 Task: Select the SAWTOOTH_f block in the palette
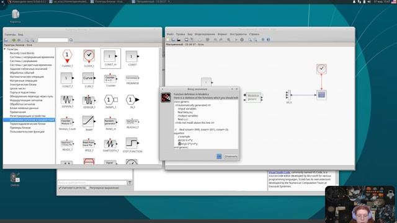click(110, 145)
